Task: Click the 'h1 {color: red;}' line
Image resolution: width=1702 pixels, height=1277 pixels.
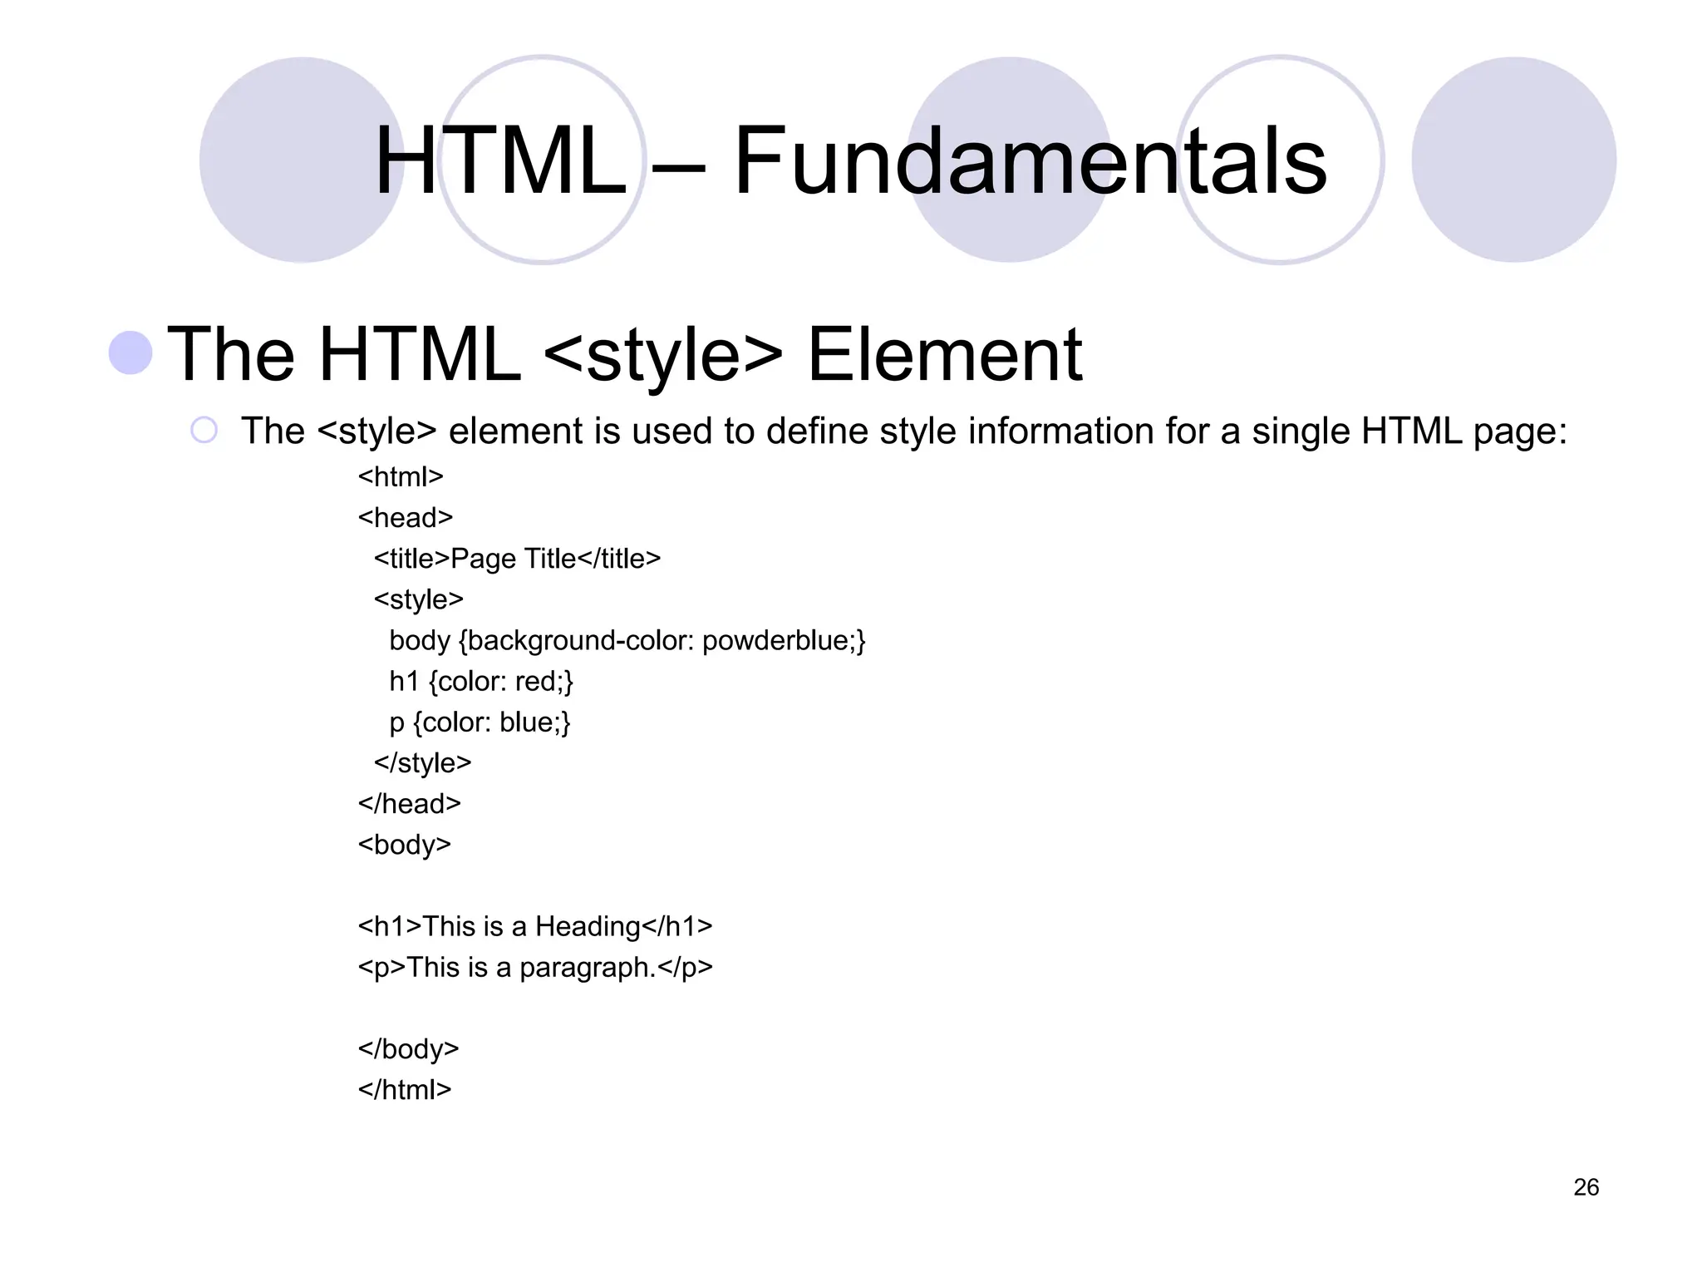Action: click(481, 682)
